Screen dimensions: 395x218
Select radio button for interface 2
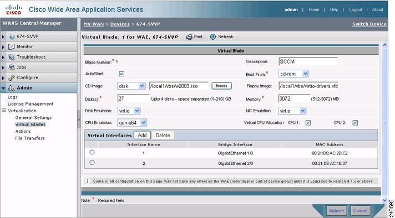coord(92,163)
